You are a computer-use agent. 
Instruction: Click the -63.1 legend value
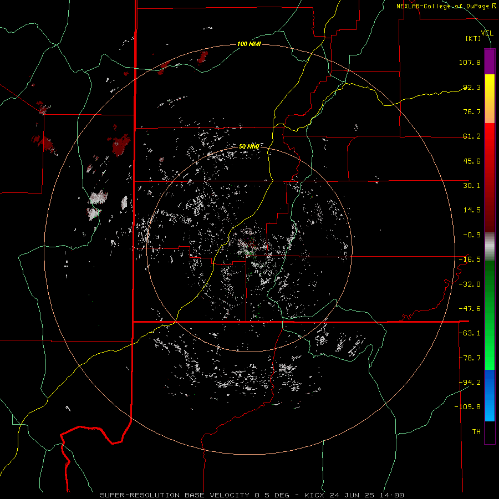[470, 333]
